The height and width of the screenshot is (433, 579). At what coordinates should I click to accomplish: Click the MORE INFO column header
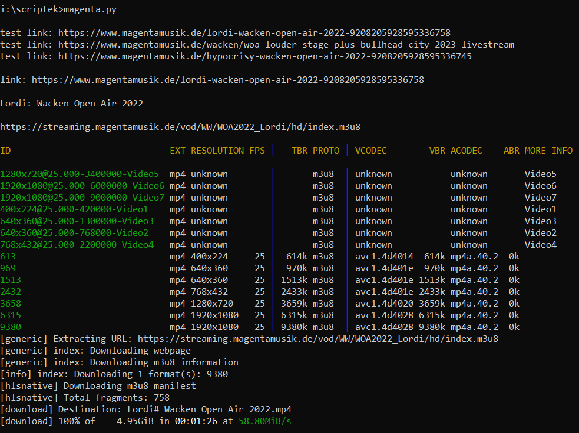pyautogui.click(x=548, y=151)
